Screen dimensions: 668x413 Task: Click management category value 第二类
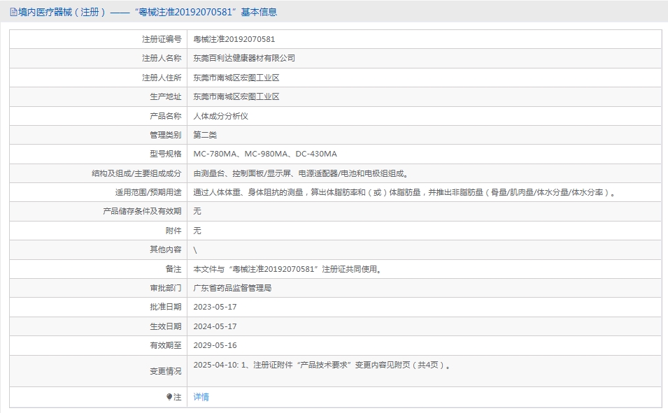[x=205, y=135]
